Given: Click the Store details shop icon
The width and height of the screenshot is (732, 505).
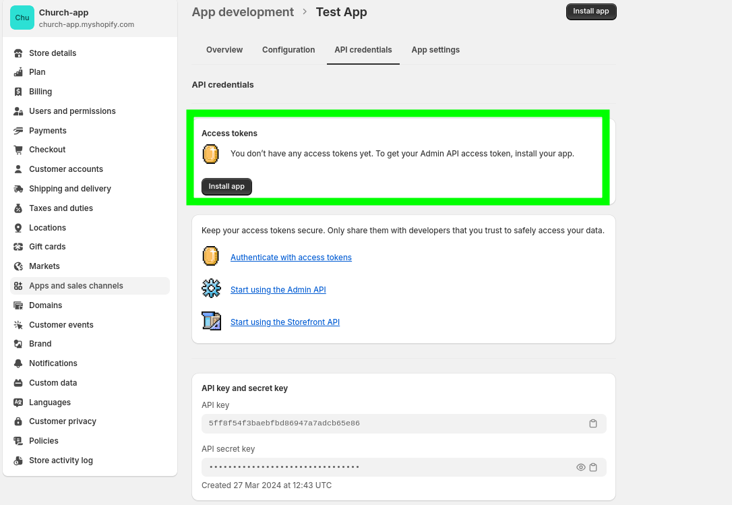Looking at the screenshot, I should 18,53.
